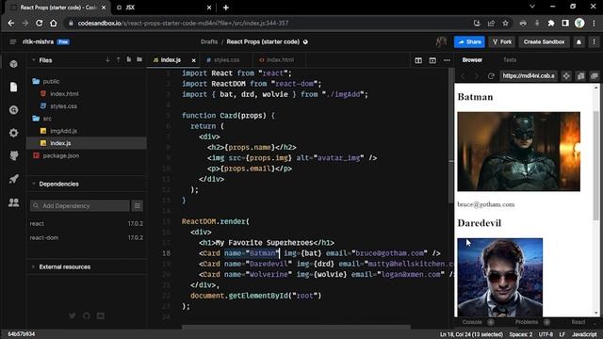Open the editor more options menu
Screen dimensions: 603x339
pos(447,60)
